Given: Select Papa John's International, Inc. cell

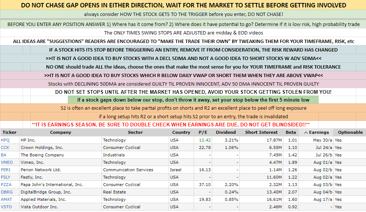Looking at the screenshot, I should (61, 185).
